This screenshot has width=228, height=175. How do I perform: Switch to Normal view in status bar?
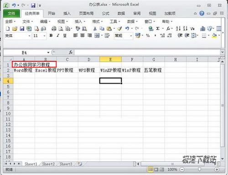[150, 170]
